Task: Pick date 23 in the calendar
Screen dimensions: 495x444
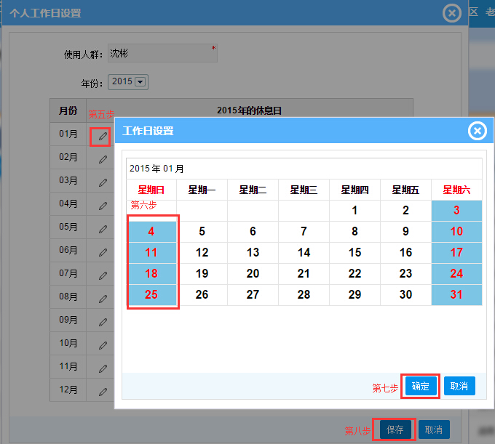Action: pos(405,274)
